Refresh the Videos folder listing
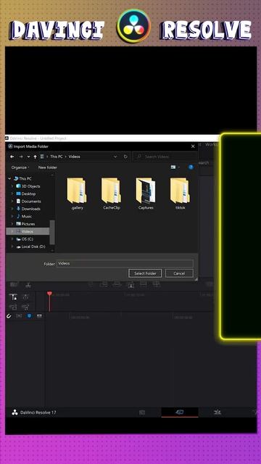 coord(125,157)
